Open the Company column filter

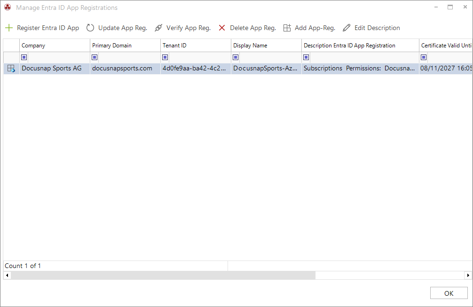(x=24, y=57)
